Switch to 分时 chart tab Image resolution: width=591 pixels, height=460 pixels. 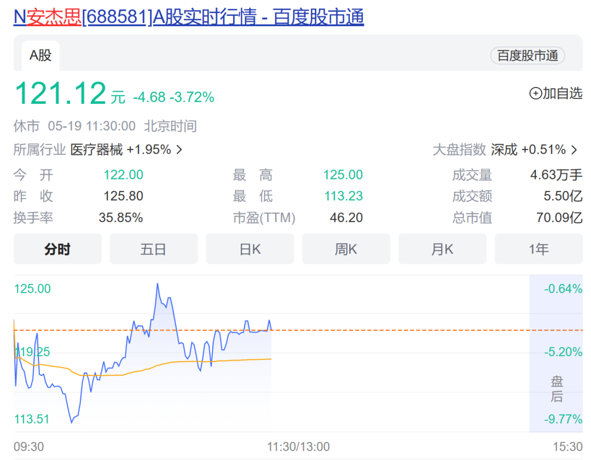57,249
